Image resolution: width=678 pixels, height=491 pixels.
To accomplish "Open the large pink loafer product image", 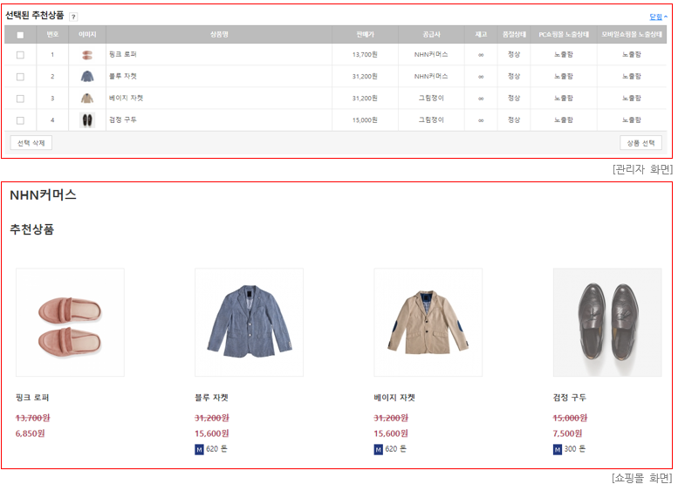I will 70,323.
